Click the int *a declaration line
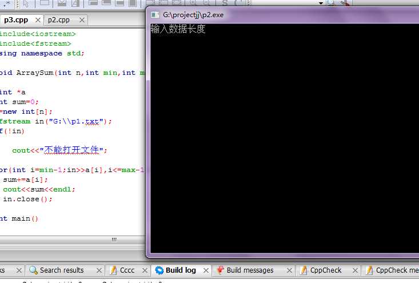Viewport: 419px width, 283px height. (13, 92)
